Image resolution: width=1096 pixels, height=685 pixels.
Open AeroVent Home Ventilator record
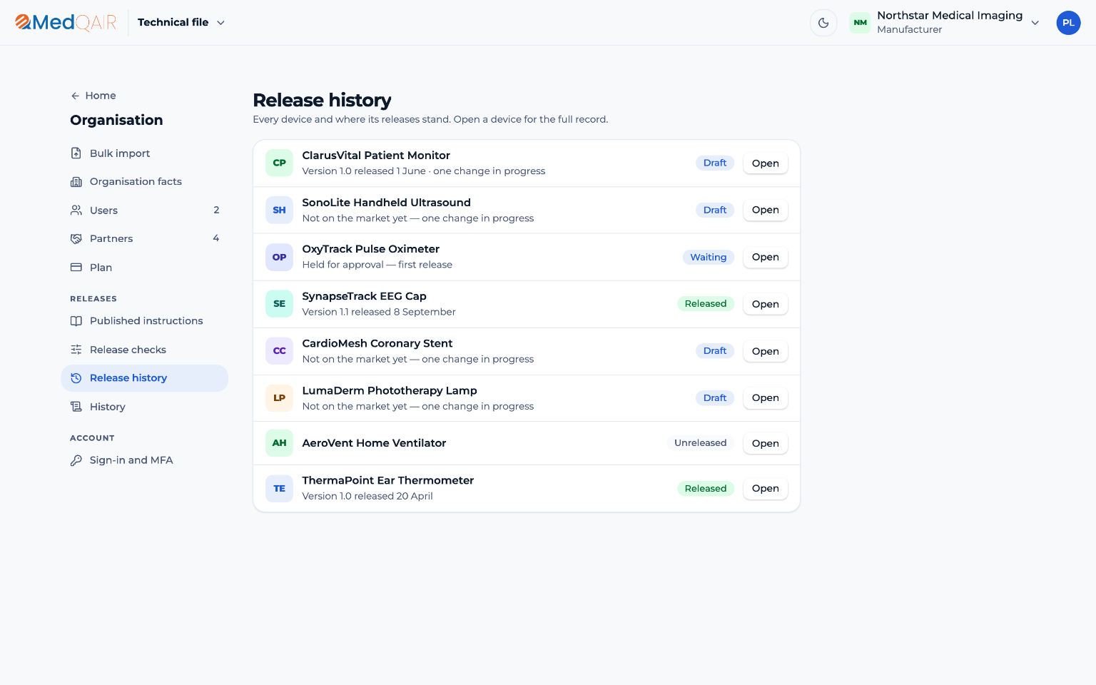(766, 443)
